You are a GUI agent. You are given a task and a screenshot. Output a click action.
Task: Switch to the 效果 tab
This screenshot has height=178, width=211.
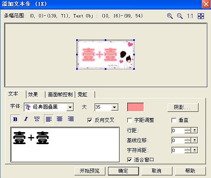33,95
